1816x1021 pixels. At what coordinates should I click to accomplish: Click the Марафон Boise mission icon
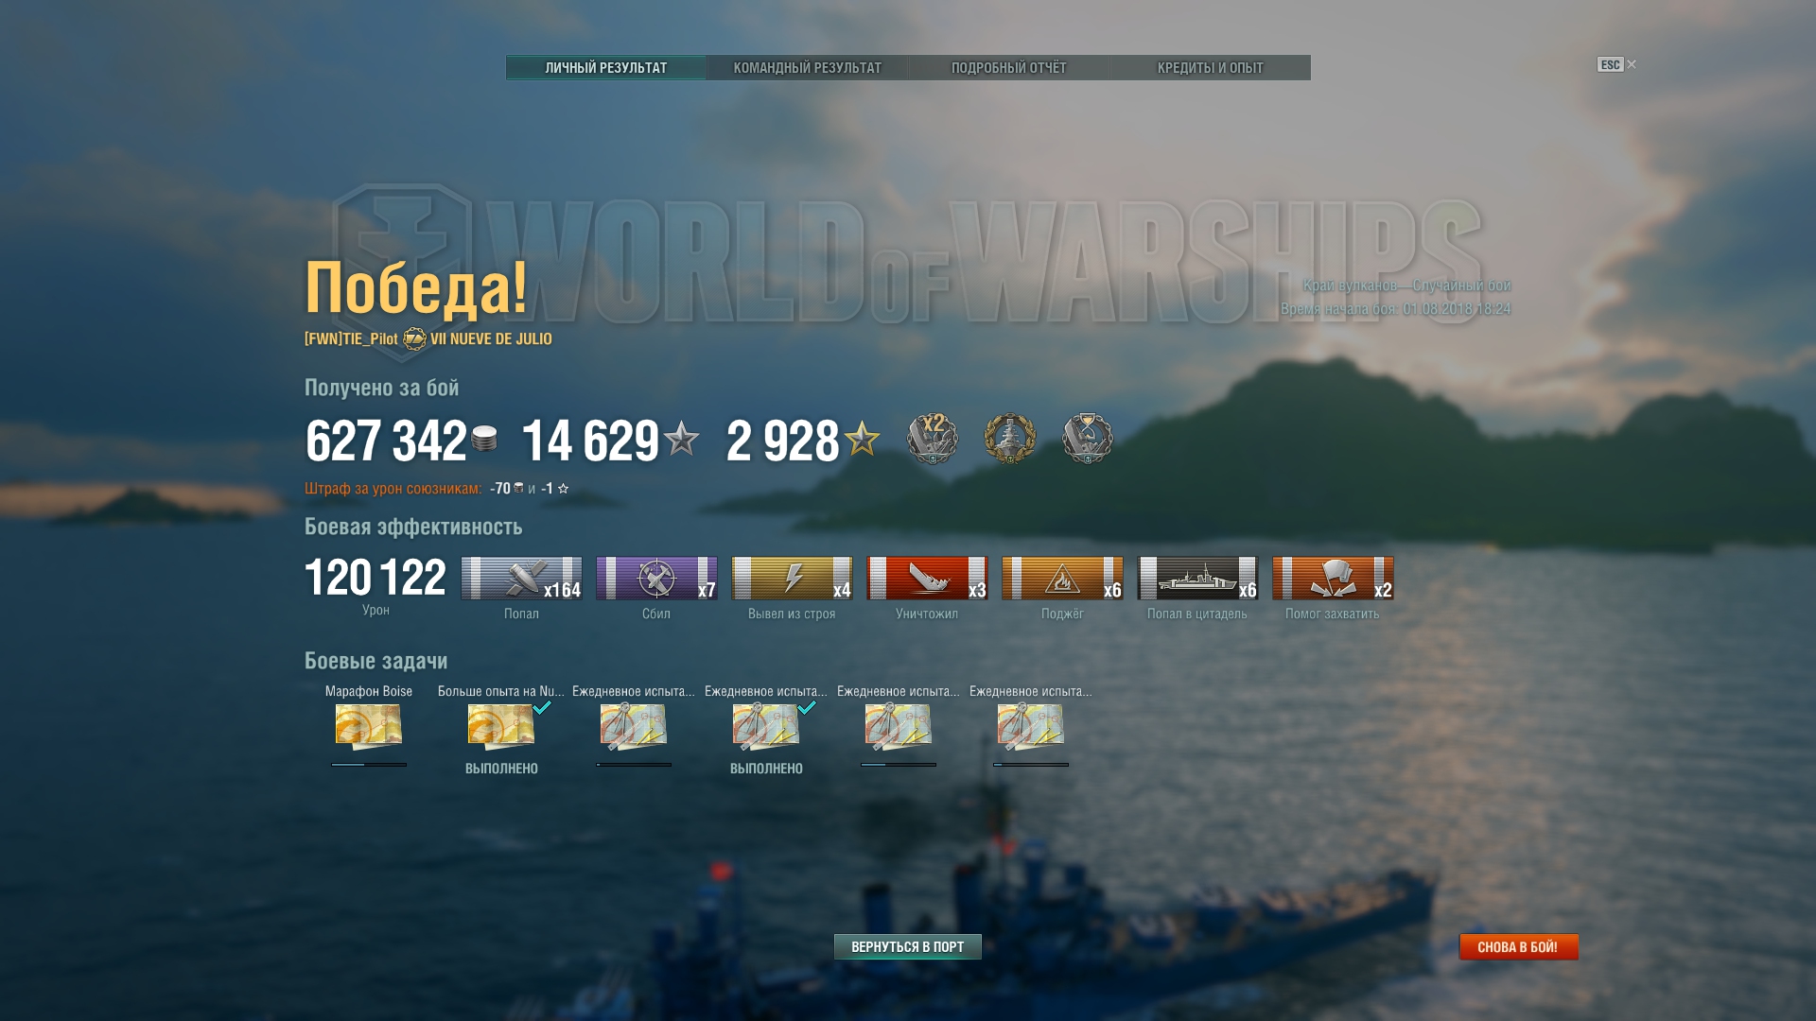pyautogui.click(x=369, y=726)
